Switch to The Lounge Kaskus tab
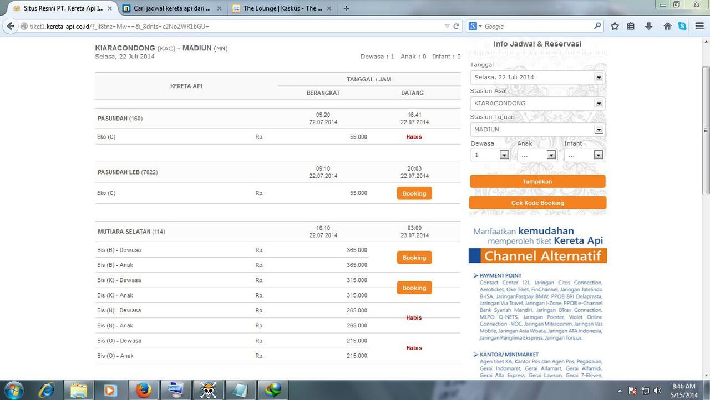 pos(282,8)
